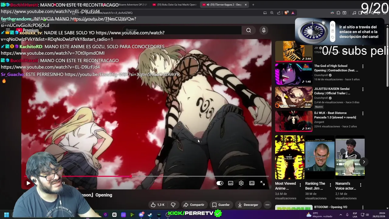389x219 pixels.
Task: Click the share page icon in address bar
Action: tap(279, 13)
